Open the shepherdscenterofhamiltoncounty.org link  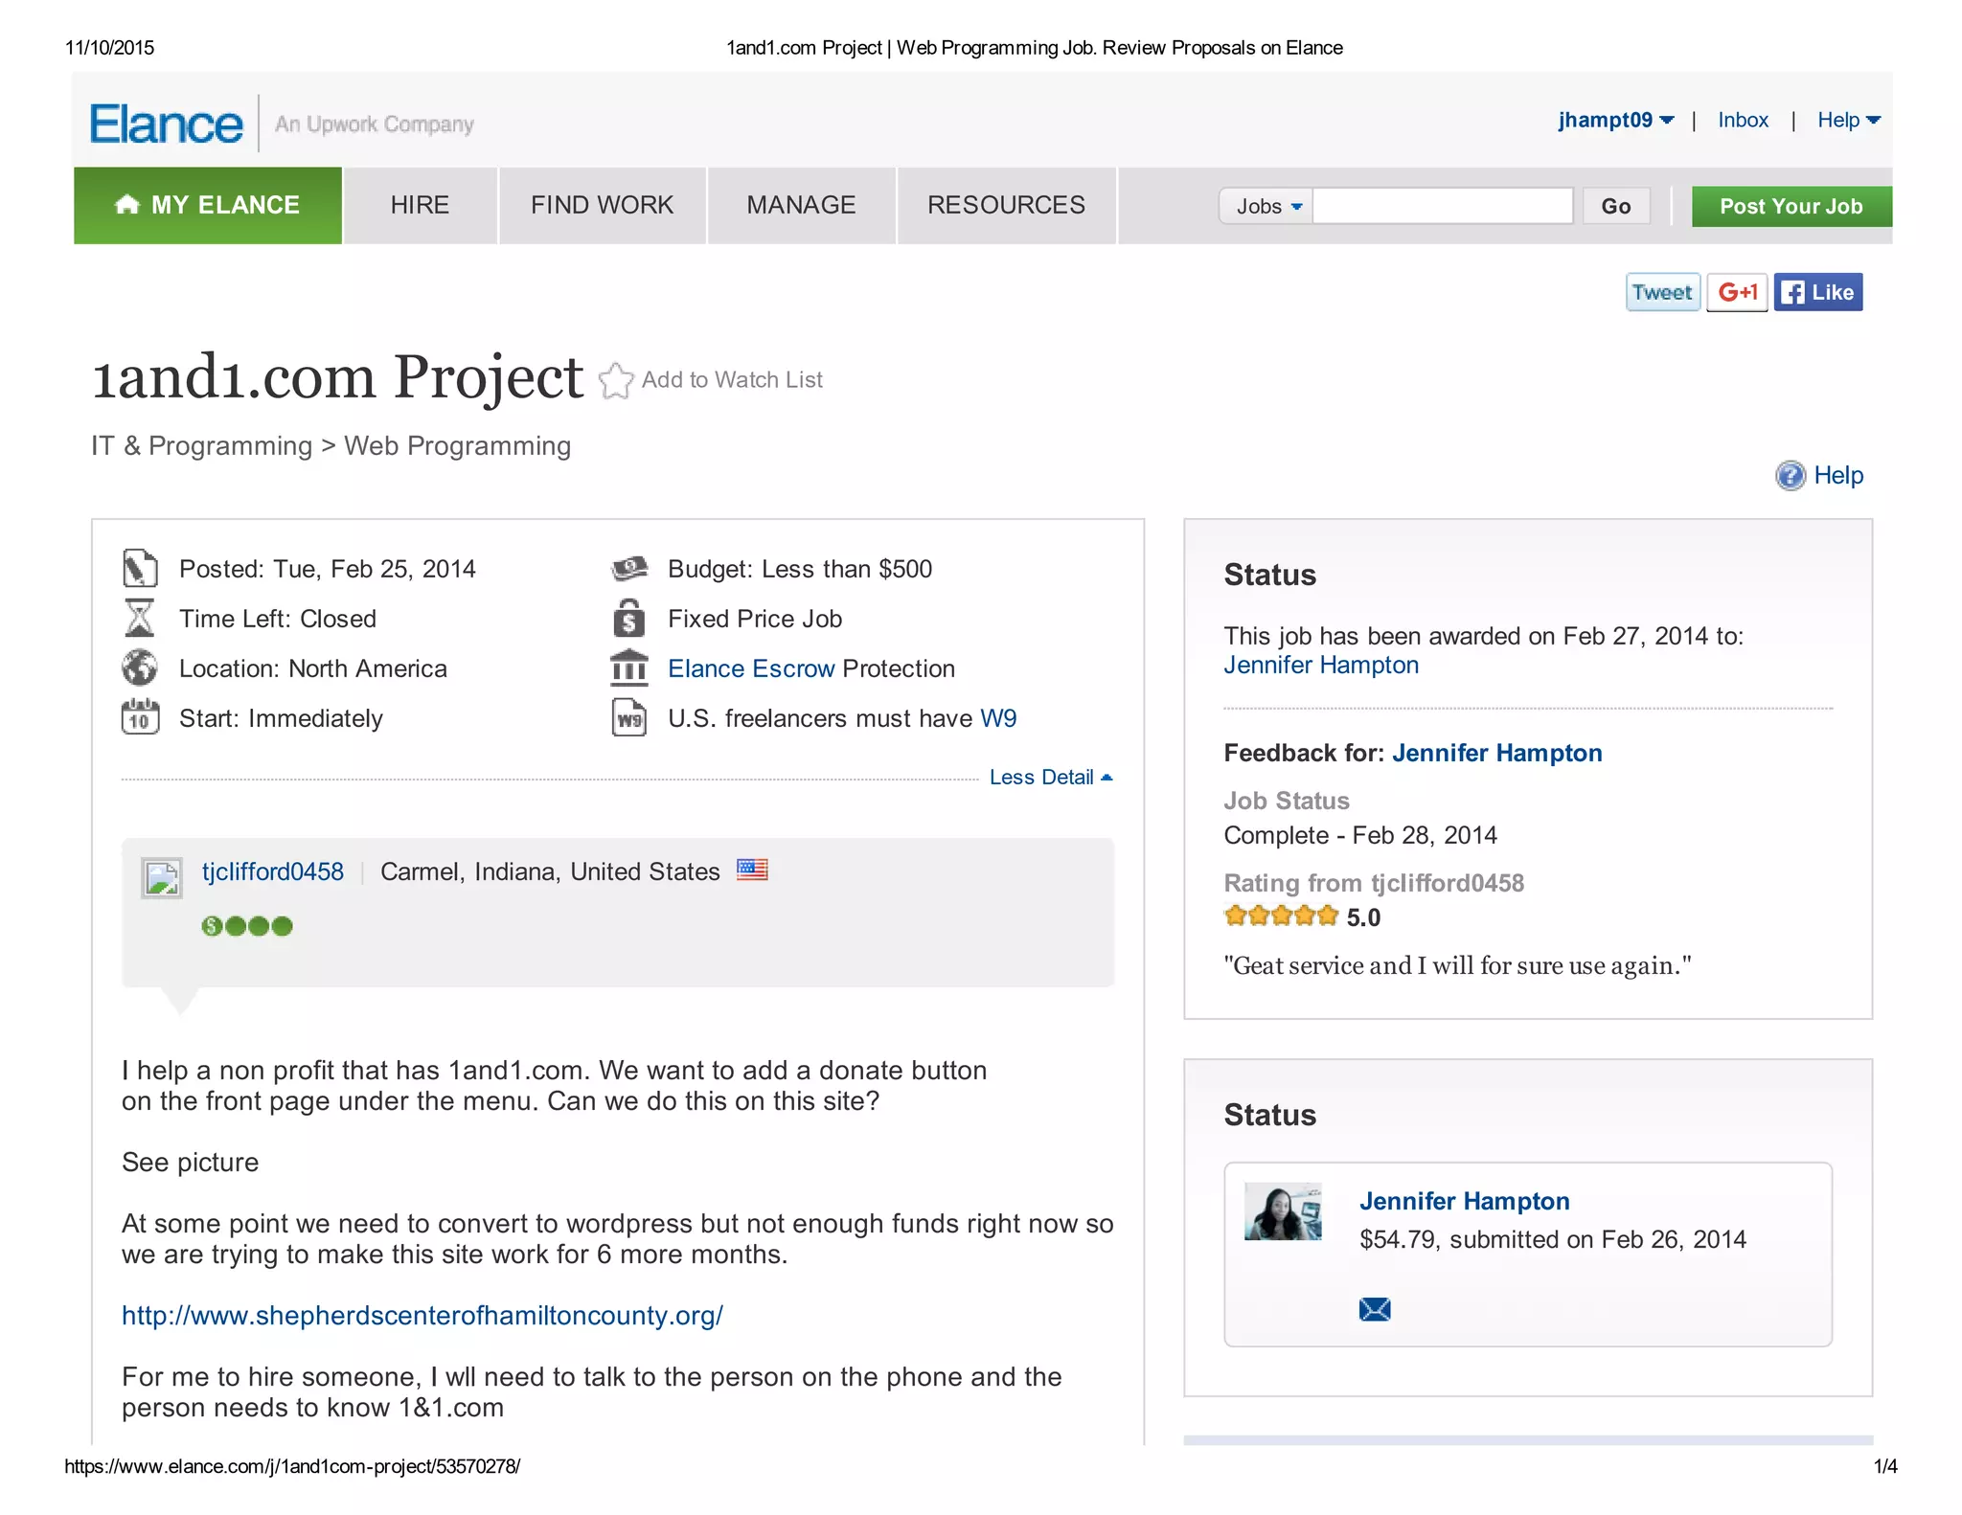(422, 1315)
